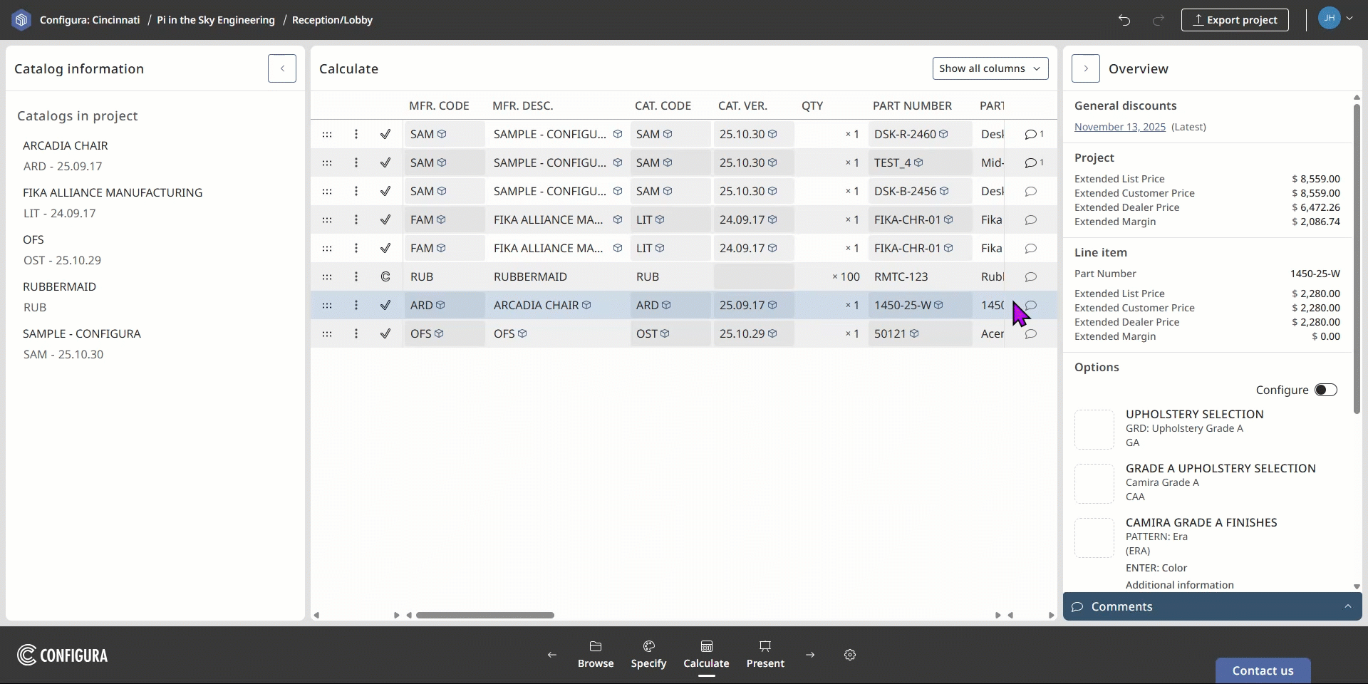The image size is (1368, 684).
Task: Sort by MFR. CODE column header
Action: (439, 105)
